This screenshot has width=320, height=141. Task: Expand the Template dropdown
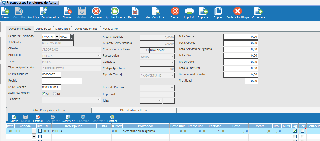tap(99, 100)
